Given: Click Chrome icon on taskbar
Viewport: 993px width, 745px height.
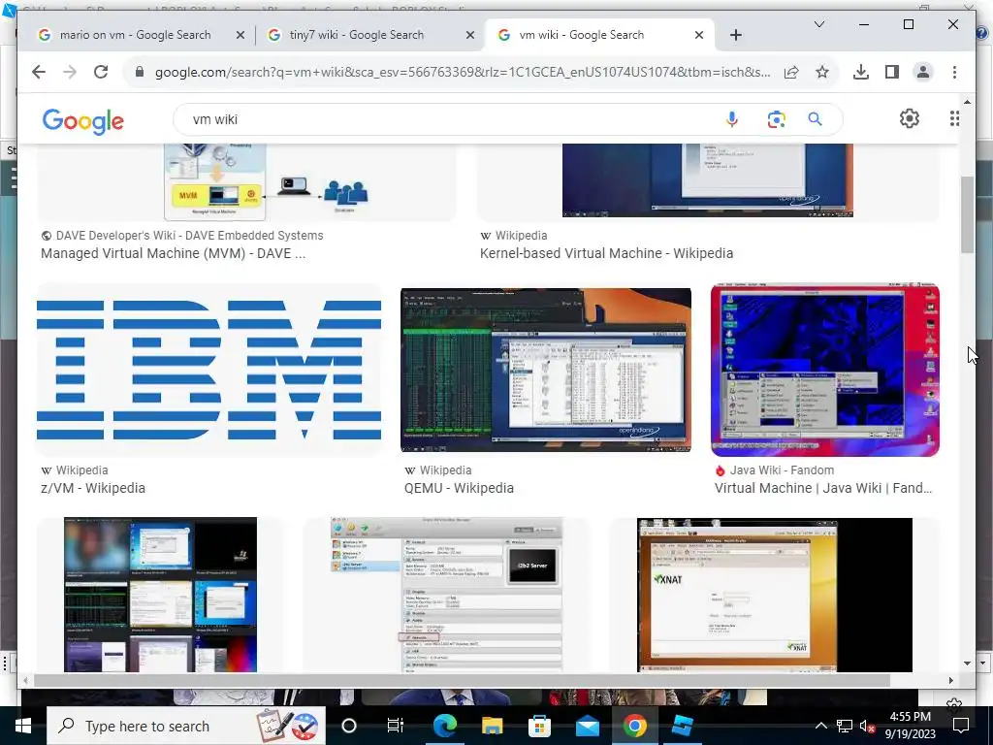Looking at the screenshot, I should tap(634, 726).
